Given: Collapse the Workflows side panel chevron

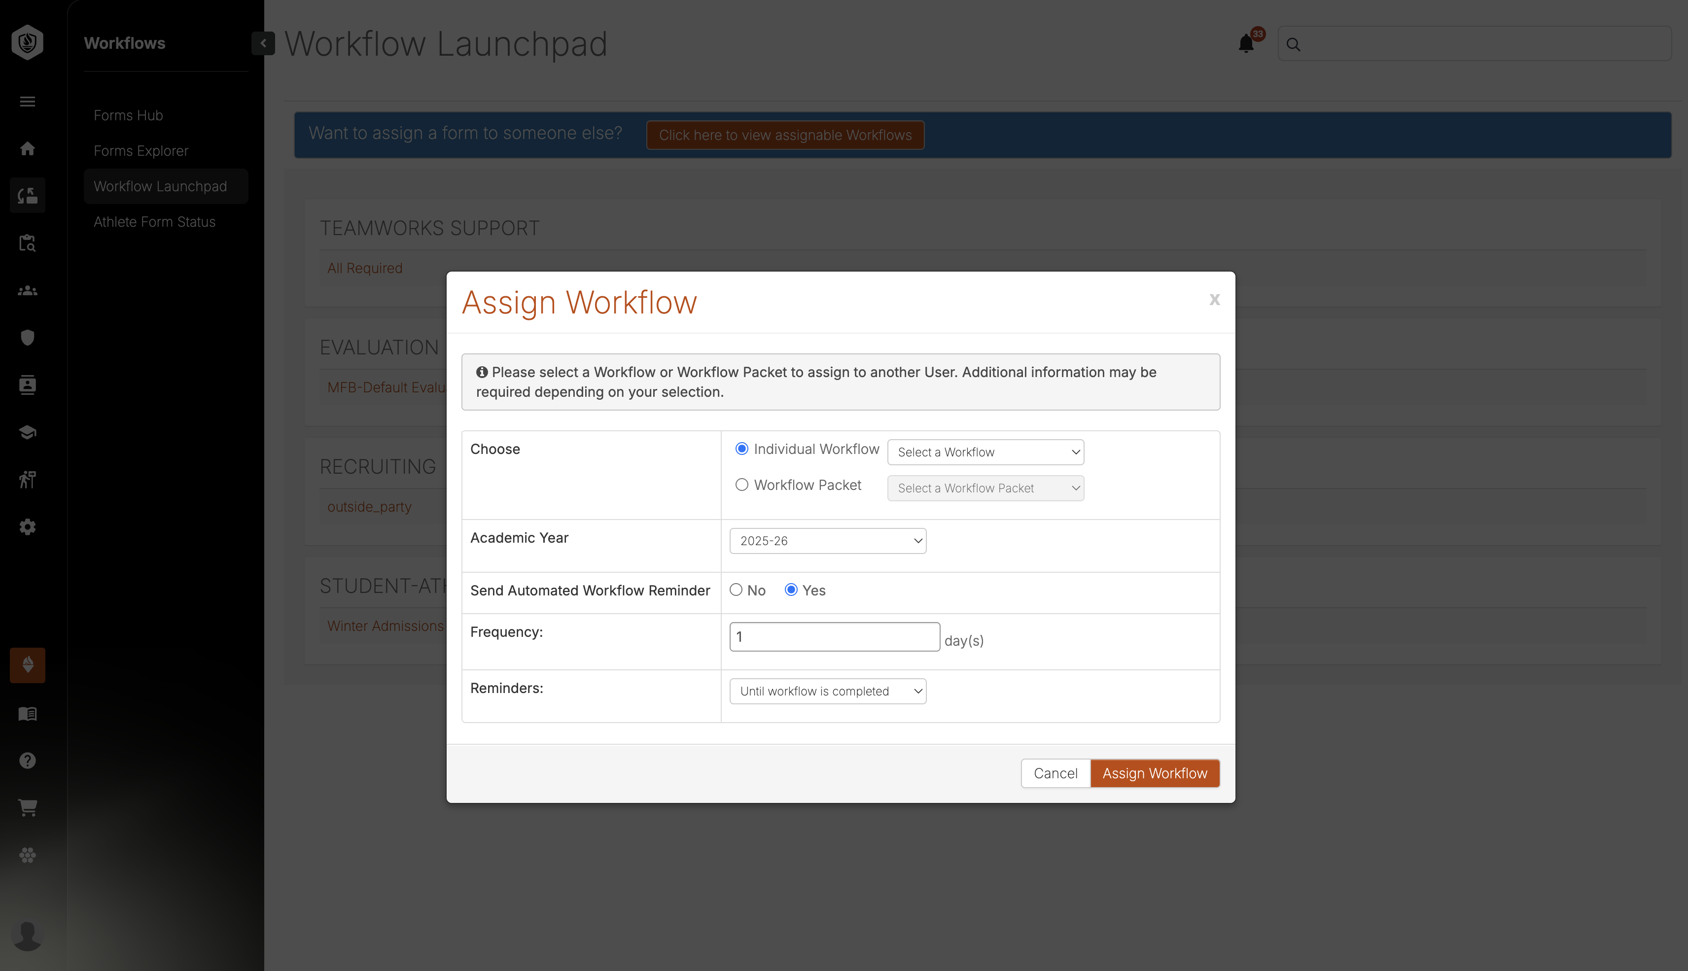Looking at the screenshot, I should click(x=263, y=43).
